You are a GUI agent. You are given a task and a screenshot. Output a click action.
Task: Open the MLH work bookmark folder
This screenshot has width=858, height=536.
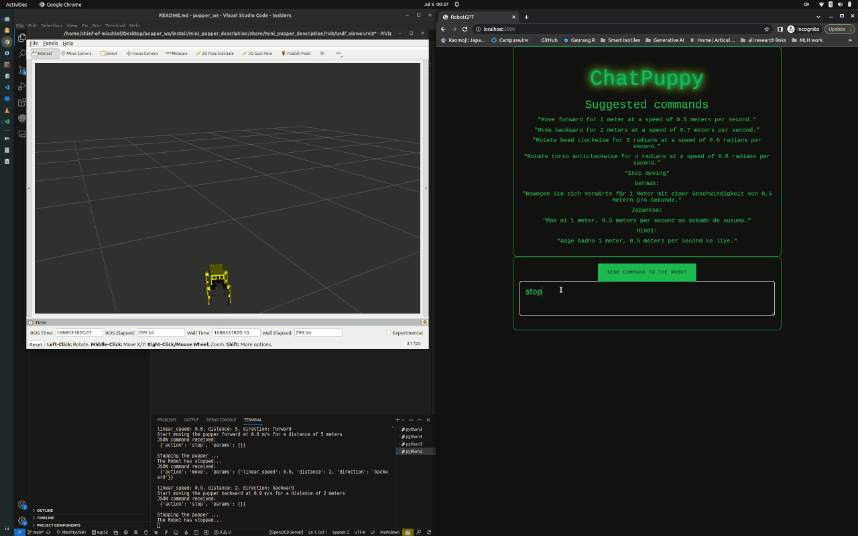807,40
